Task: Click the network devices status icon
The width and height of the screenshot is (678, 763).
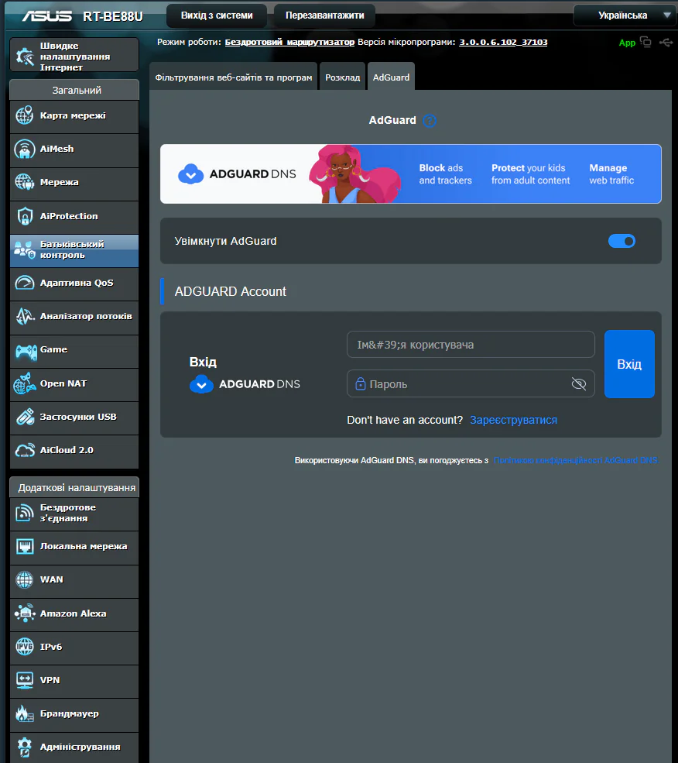Action: coord(645,42)
